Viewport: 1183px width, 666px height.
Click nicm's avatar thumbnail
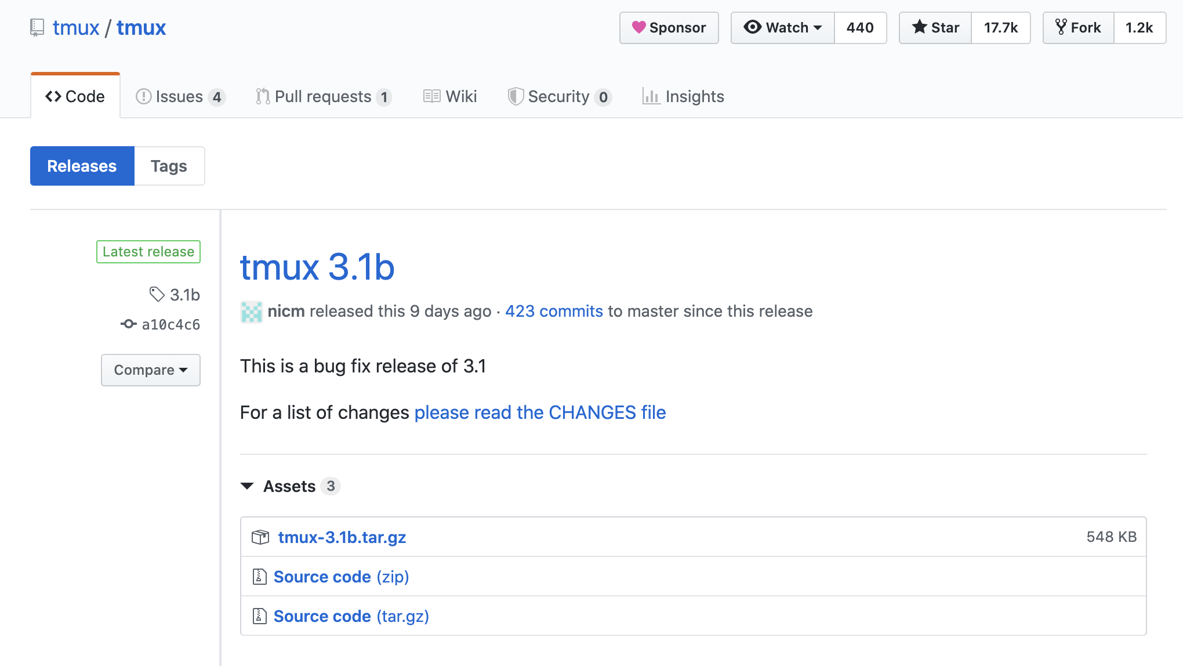pos(252,312)
